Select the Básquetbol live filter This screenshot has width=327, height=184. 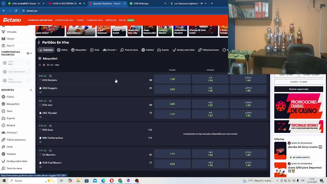(79, 50)
